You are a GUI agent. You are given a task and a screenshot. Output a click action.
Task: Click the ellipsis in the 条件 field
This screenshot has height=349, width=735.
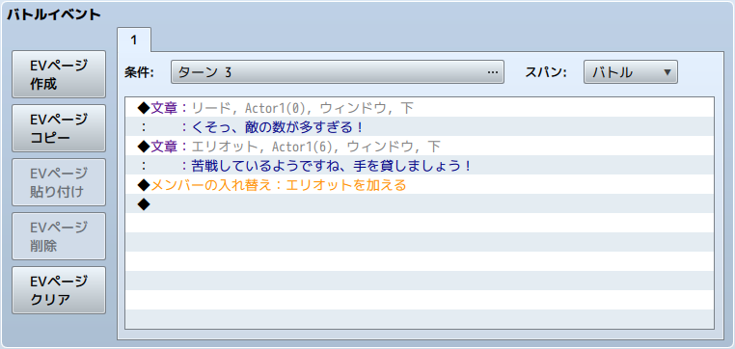[492, 72]
